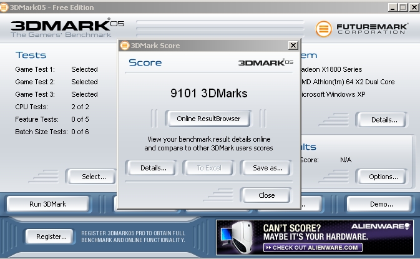Click the 3DMARK05 logo in main header
420x259 pixels.
pyautogui.click(x=67, y=28)
